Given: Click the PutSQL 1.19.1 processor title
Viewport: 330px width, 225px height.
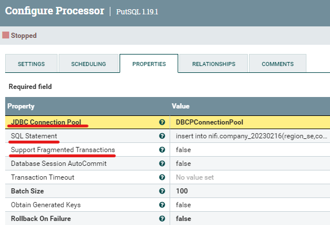Looking at the screenshot, I should 137,11.
